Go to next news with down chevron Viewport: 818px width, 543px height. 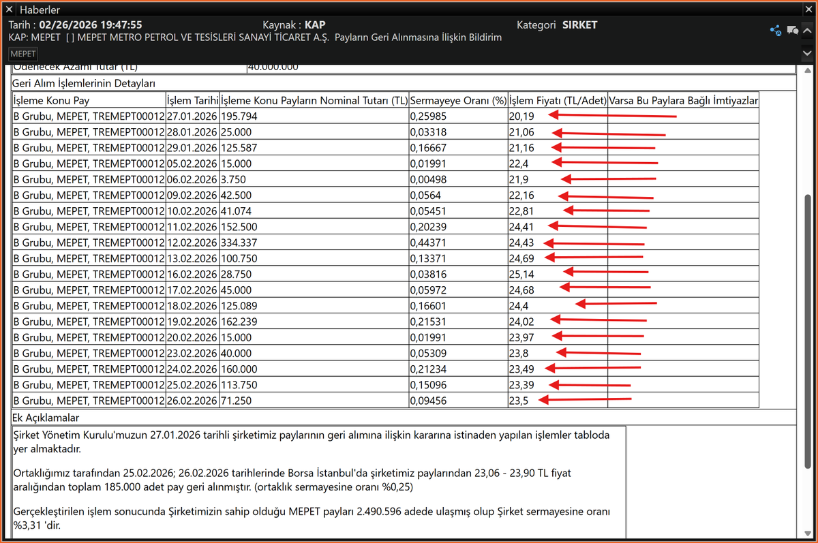[x=808, y=52]
